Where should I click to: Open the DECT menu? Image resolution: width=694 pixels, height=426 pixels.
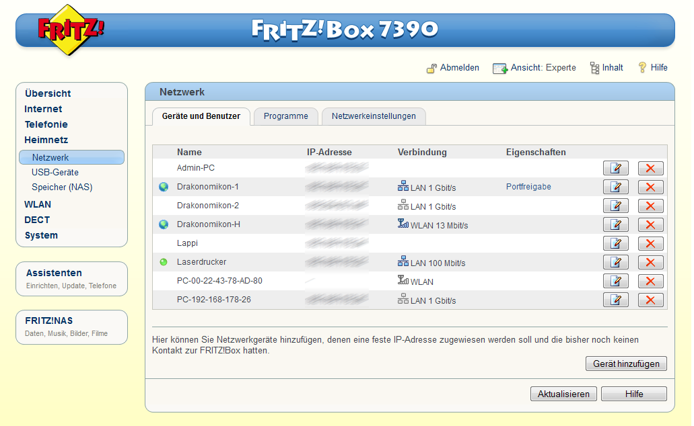37,220
